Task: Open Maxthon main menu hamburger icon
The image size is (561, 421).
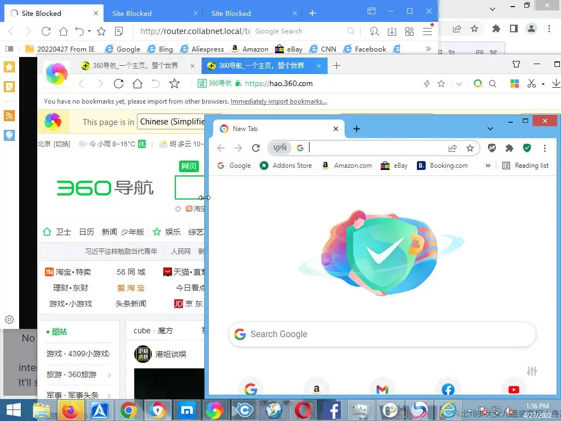Action: (427, 31)
